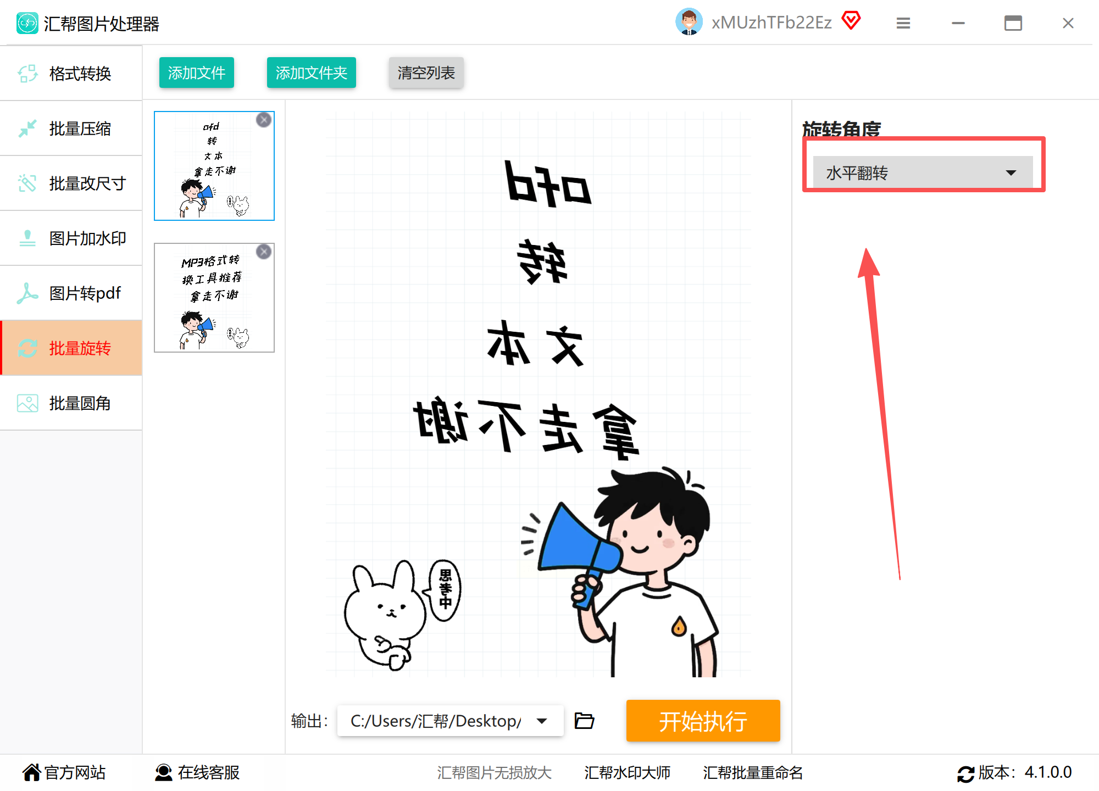The height and width of the screenshot is (791, 1099).
Task: Open the hamburger menu in title bar
Action: click(x=903, y=23)
